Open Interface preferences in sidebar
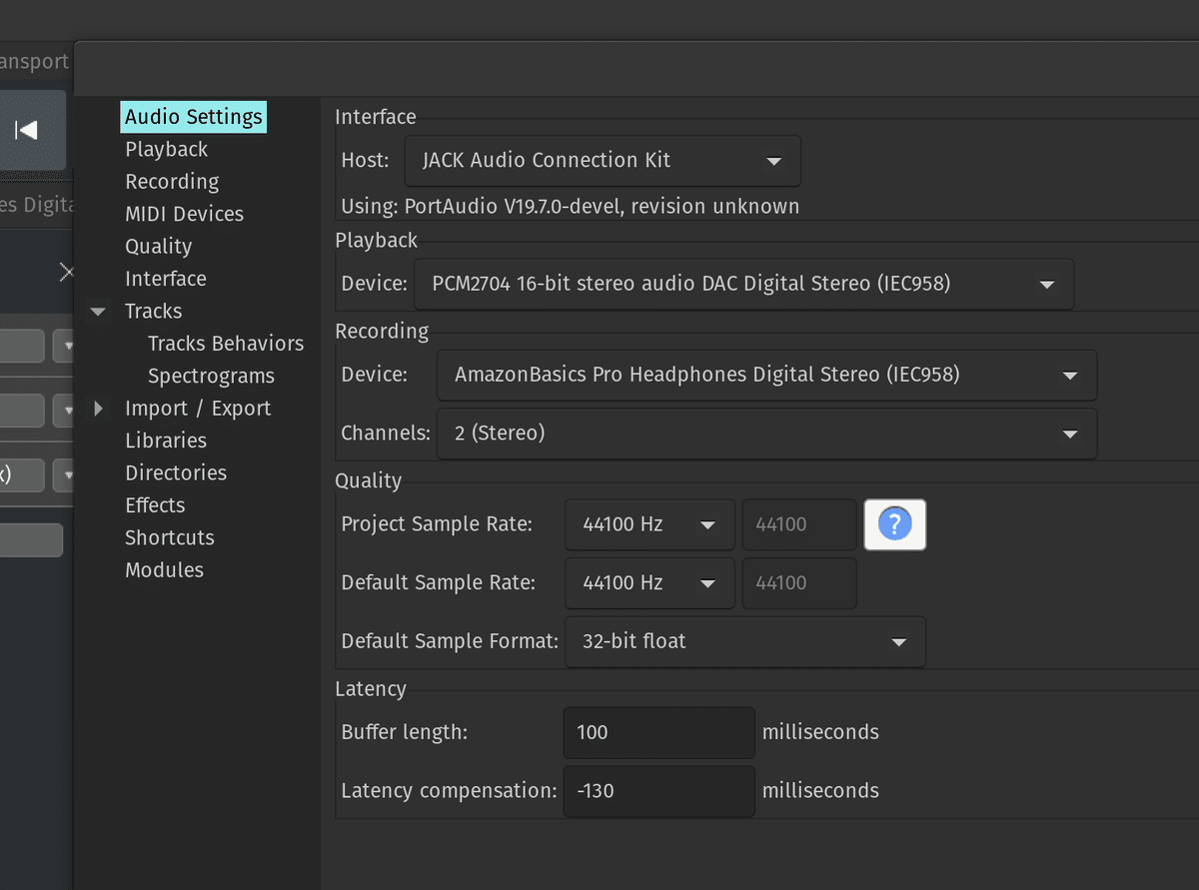 pyautogui.click(x=165, y=279)
